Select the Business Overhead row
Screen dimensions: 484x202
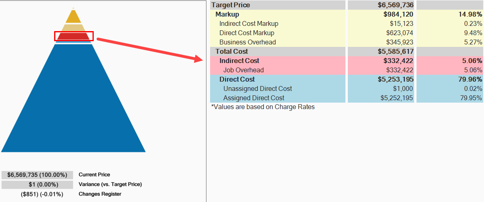[x=247, y=42]
